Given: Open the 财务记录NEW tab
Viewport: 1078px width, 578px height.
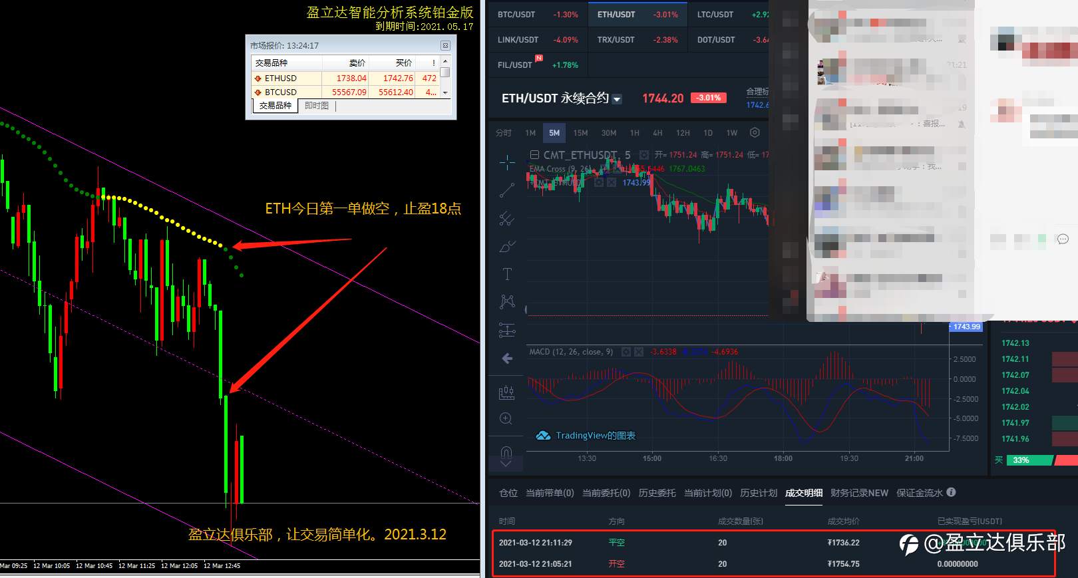Looking at the screenshot, I should [x=859, y=493].
